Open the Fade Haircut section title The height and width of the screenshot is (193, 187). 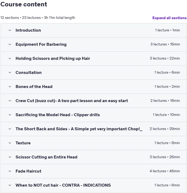[28, 171]
